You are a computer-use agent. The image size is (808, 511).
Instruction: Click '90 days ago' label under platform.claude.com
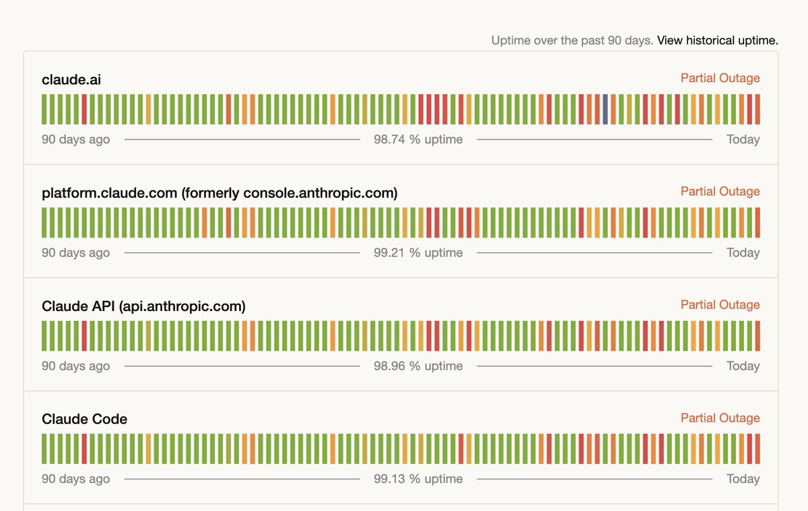tap(75, 252)
